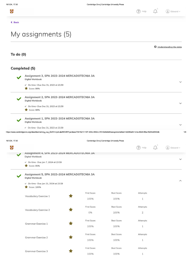Open Grammar Exercise 1 entry
The height and width of the screenshot is (257, 192).
(x=36, y=224)
